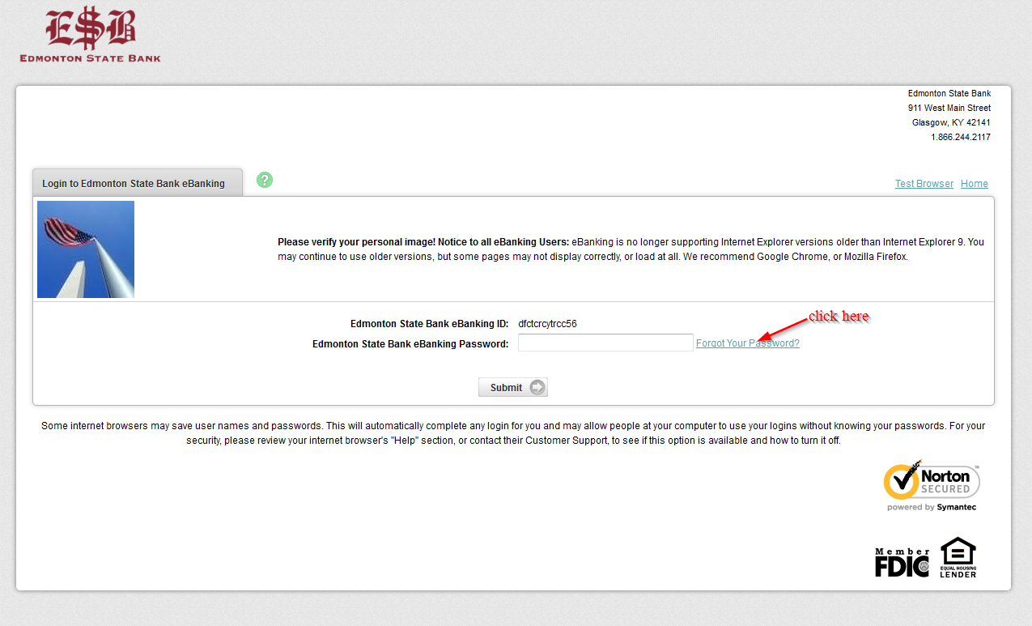This screenshot has height=626, width=1032.
Task: Click the Edmonton State Bank eBanking Password label
Action: click(410, 344)
